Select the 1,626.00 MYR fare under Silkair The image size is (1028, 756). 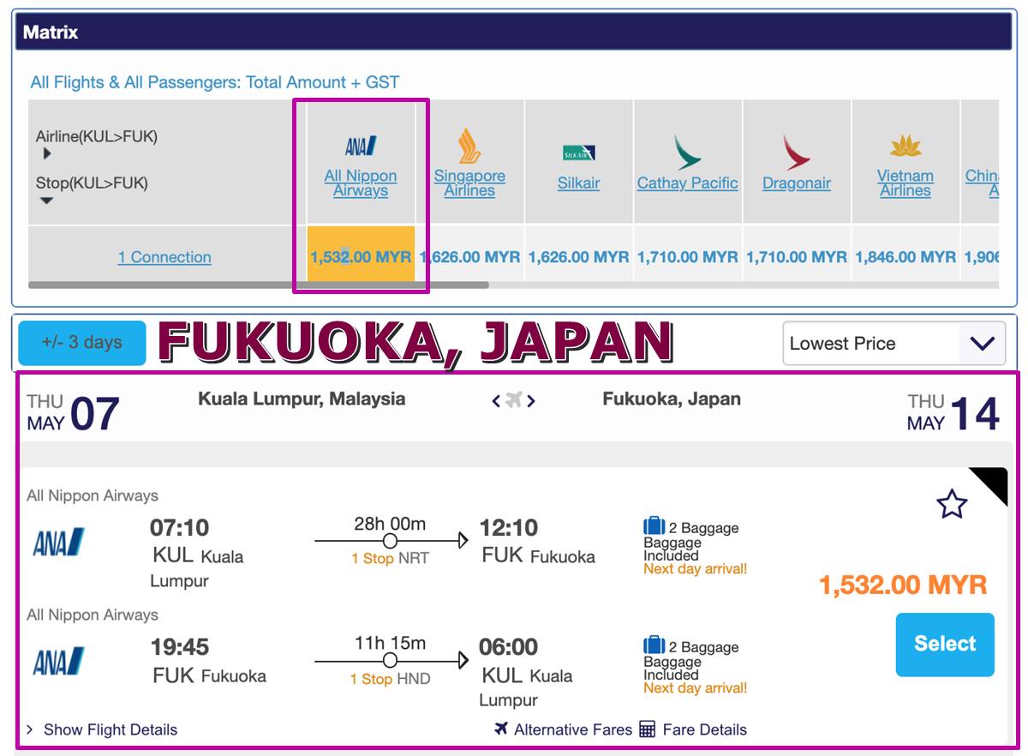coord(578,256)
